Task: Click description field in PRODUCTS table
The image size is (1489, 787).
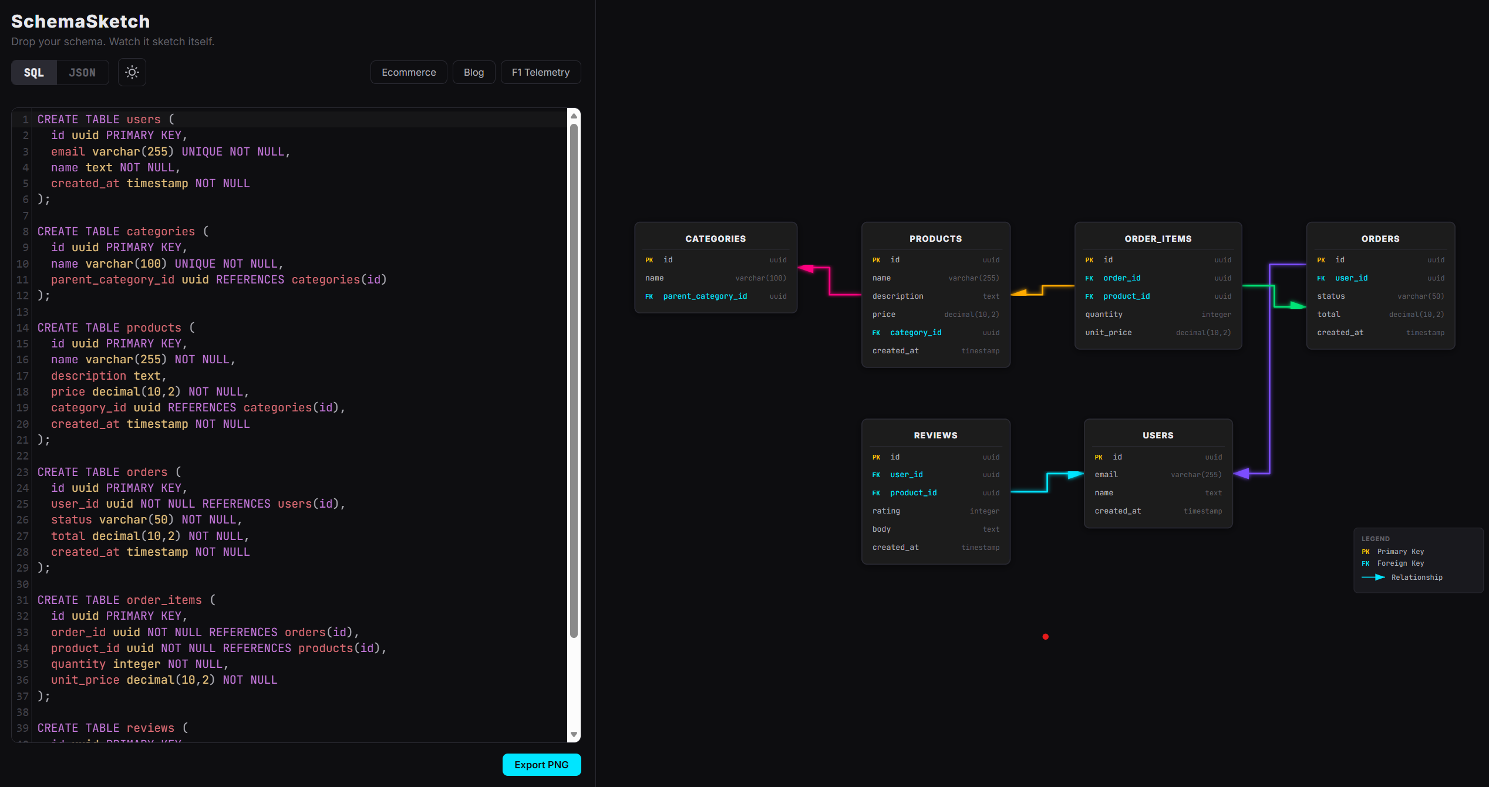Action: (936, 296)
